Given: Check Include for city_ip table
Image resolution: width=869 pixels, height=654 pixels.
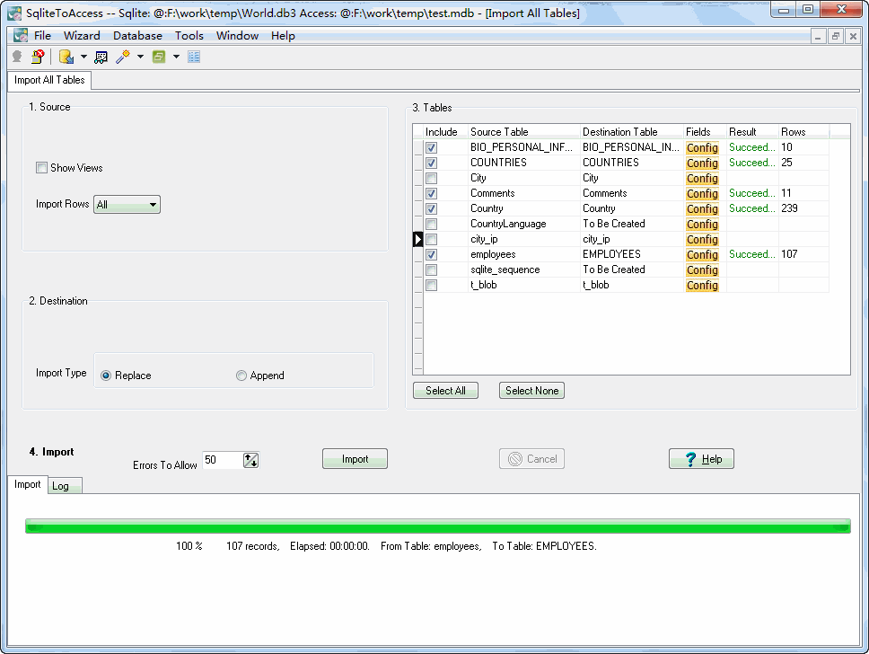Looking at the screenshot, I should [431, 239].
